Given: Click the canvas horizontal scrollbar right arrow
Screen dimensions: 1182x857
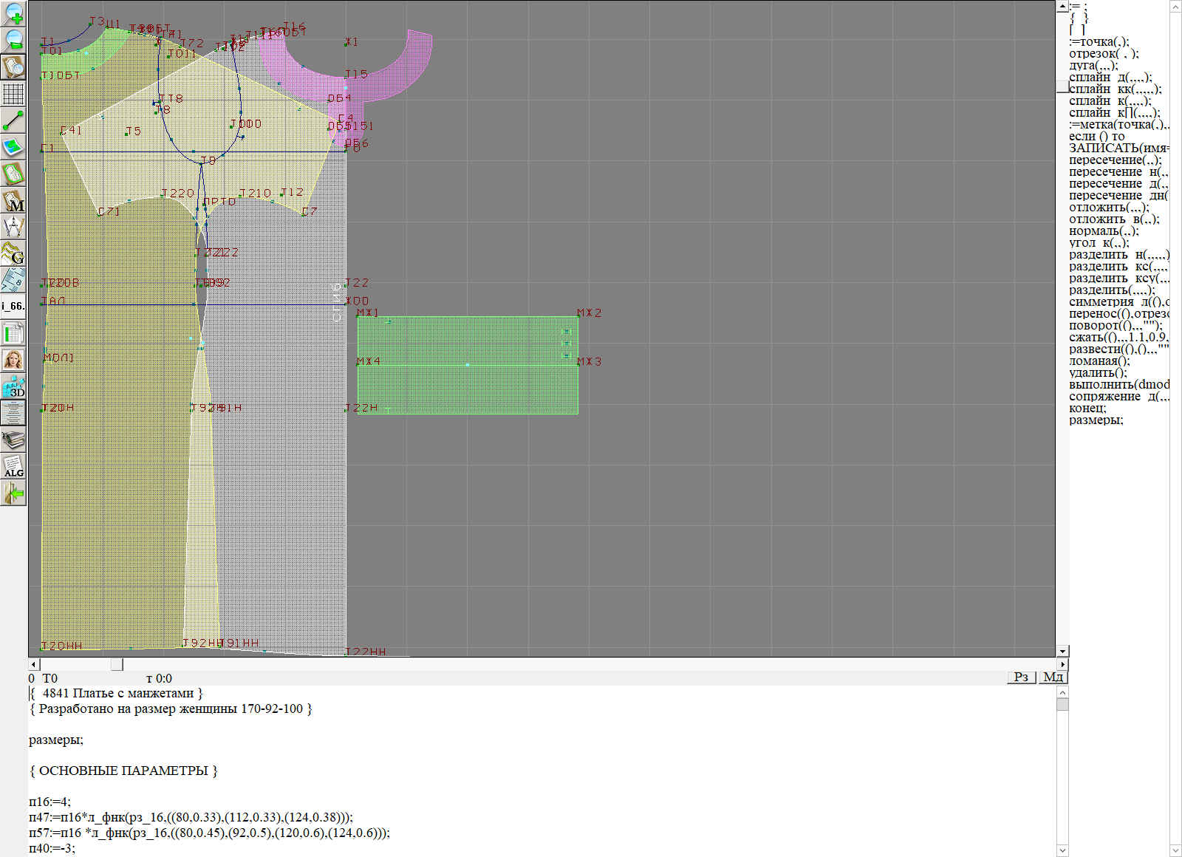Looking at the screenshot, I should [1062, 664].
